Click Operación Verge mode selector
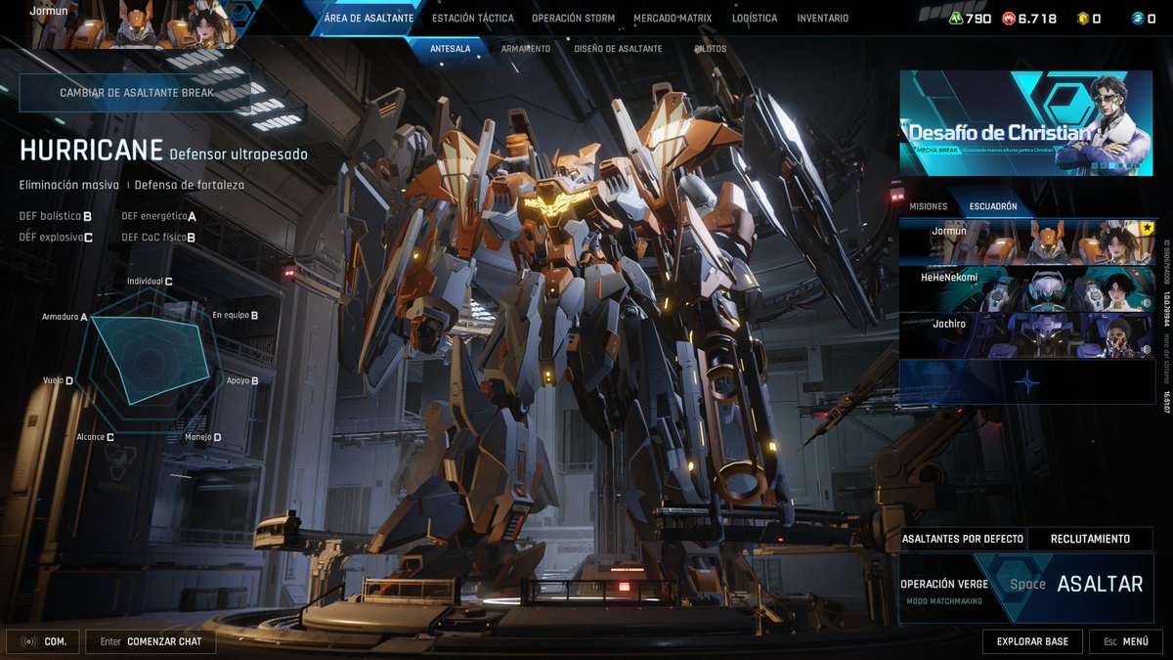 coord(944,589)
